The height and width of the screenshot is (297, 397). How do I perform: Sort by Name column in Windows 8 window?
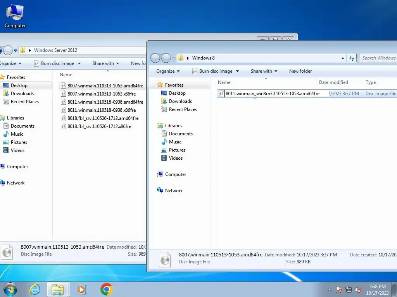(224, 82)
